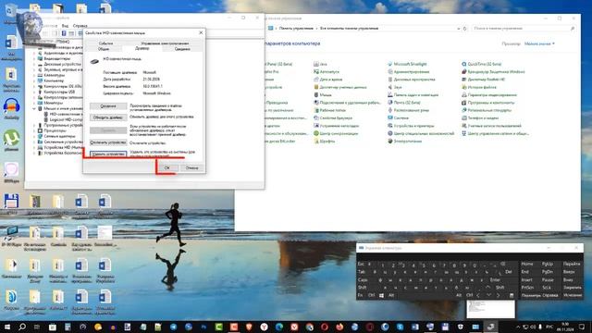Open Учетные записи пользователей in Control Panel
Viewport: 592px width, 333px height.
491,126
